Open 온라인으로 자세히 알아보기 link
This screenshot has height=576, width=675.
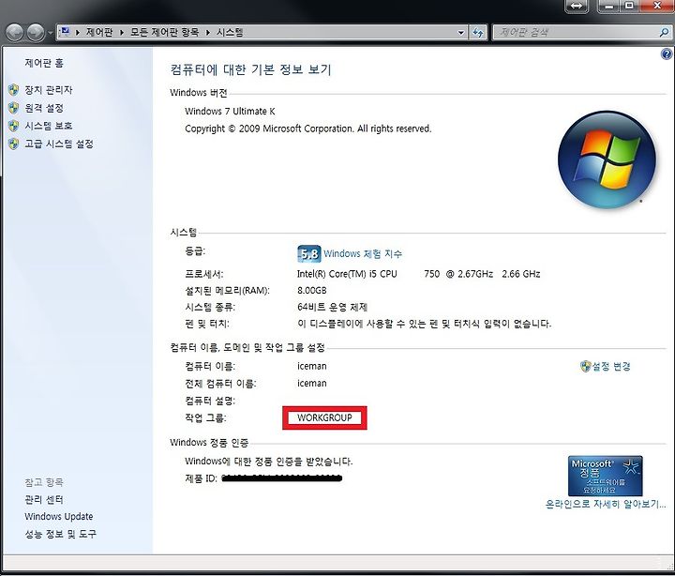pos(606,504)
